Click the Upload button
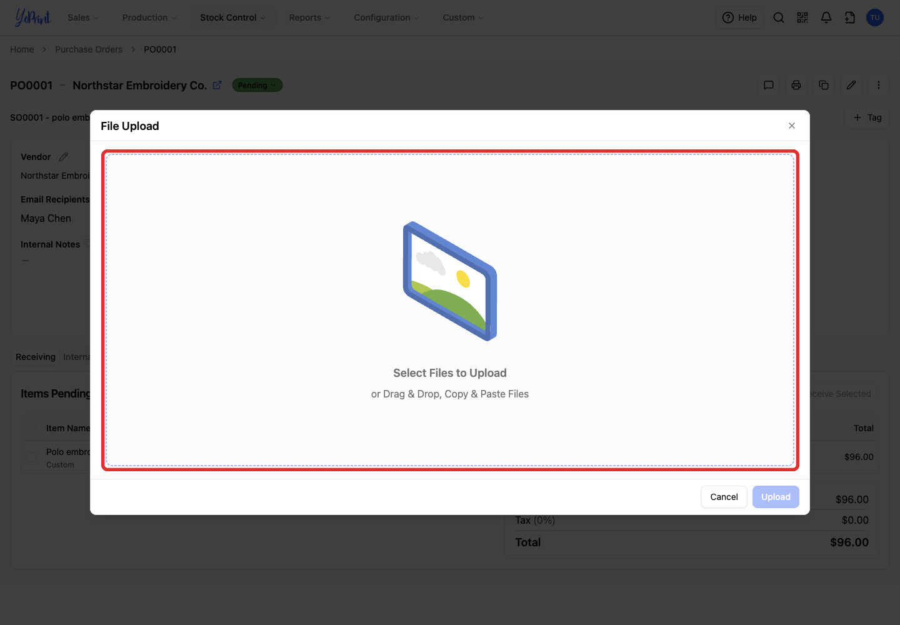Viewport: 900px width, 625px height. [x=776, y=497]
